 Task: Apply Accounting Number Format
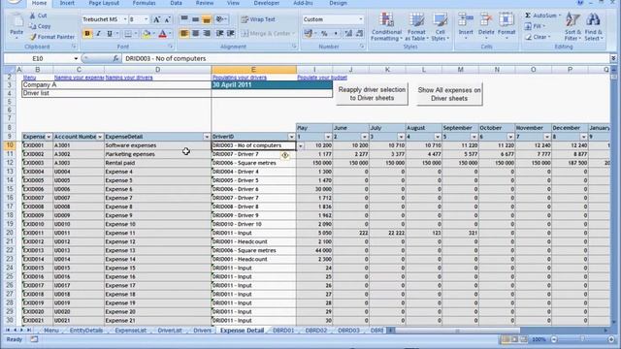coord(309,34)
